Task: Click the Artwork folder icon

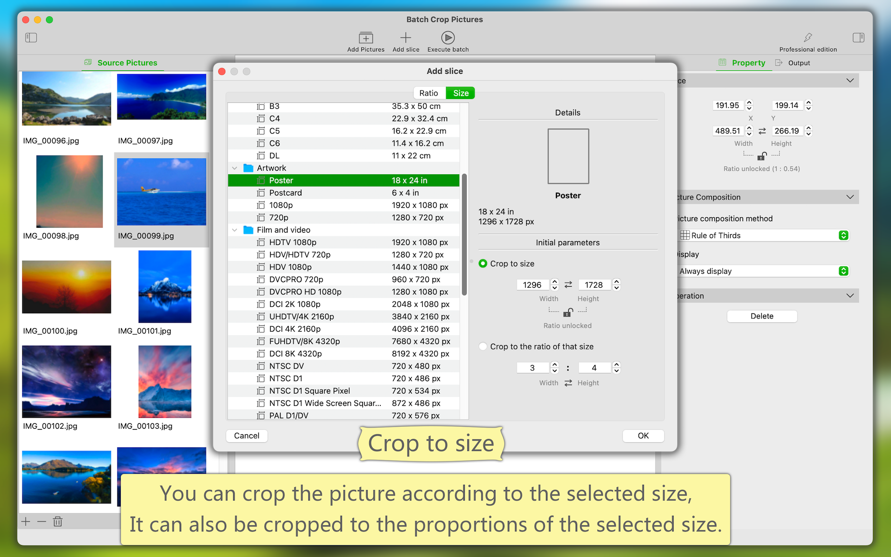Action: pyautogui.click(x=248, y=168)
